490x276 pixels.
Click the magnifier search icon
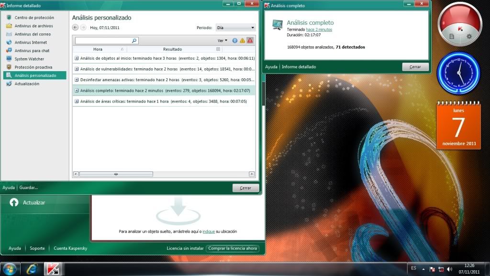click(x=134, y=41)
